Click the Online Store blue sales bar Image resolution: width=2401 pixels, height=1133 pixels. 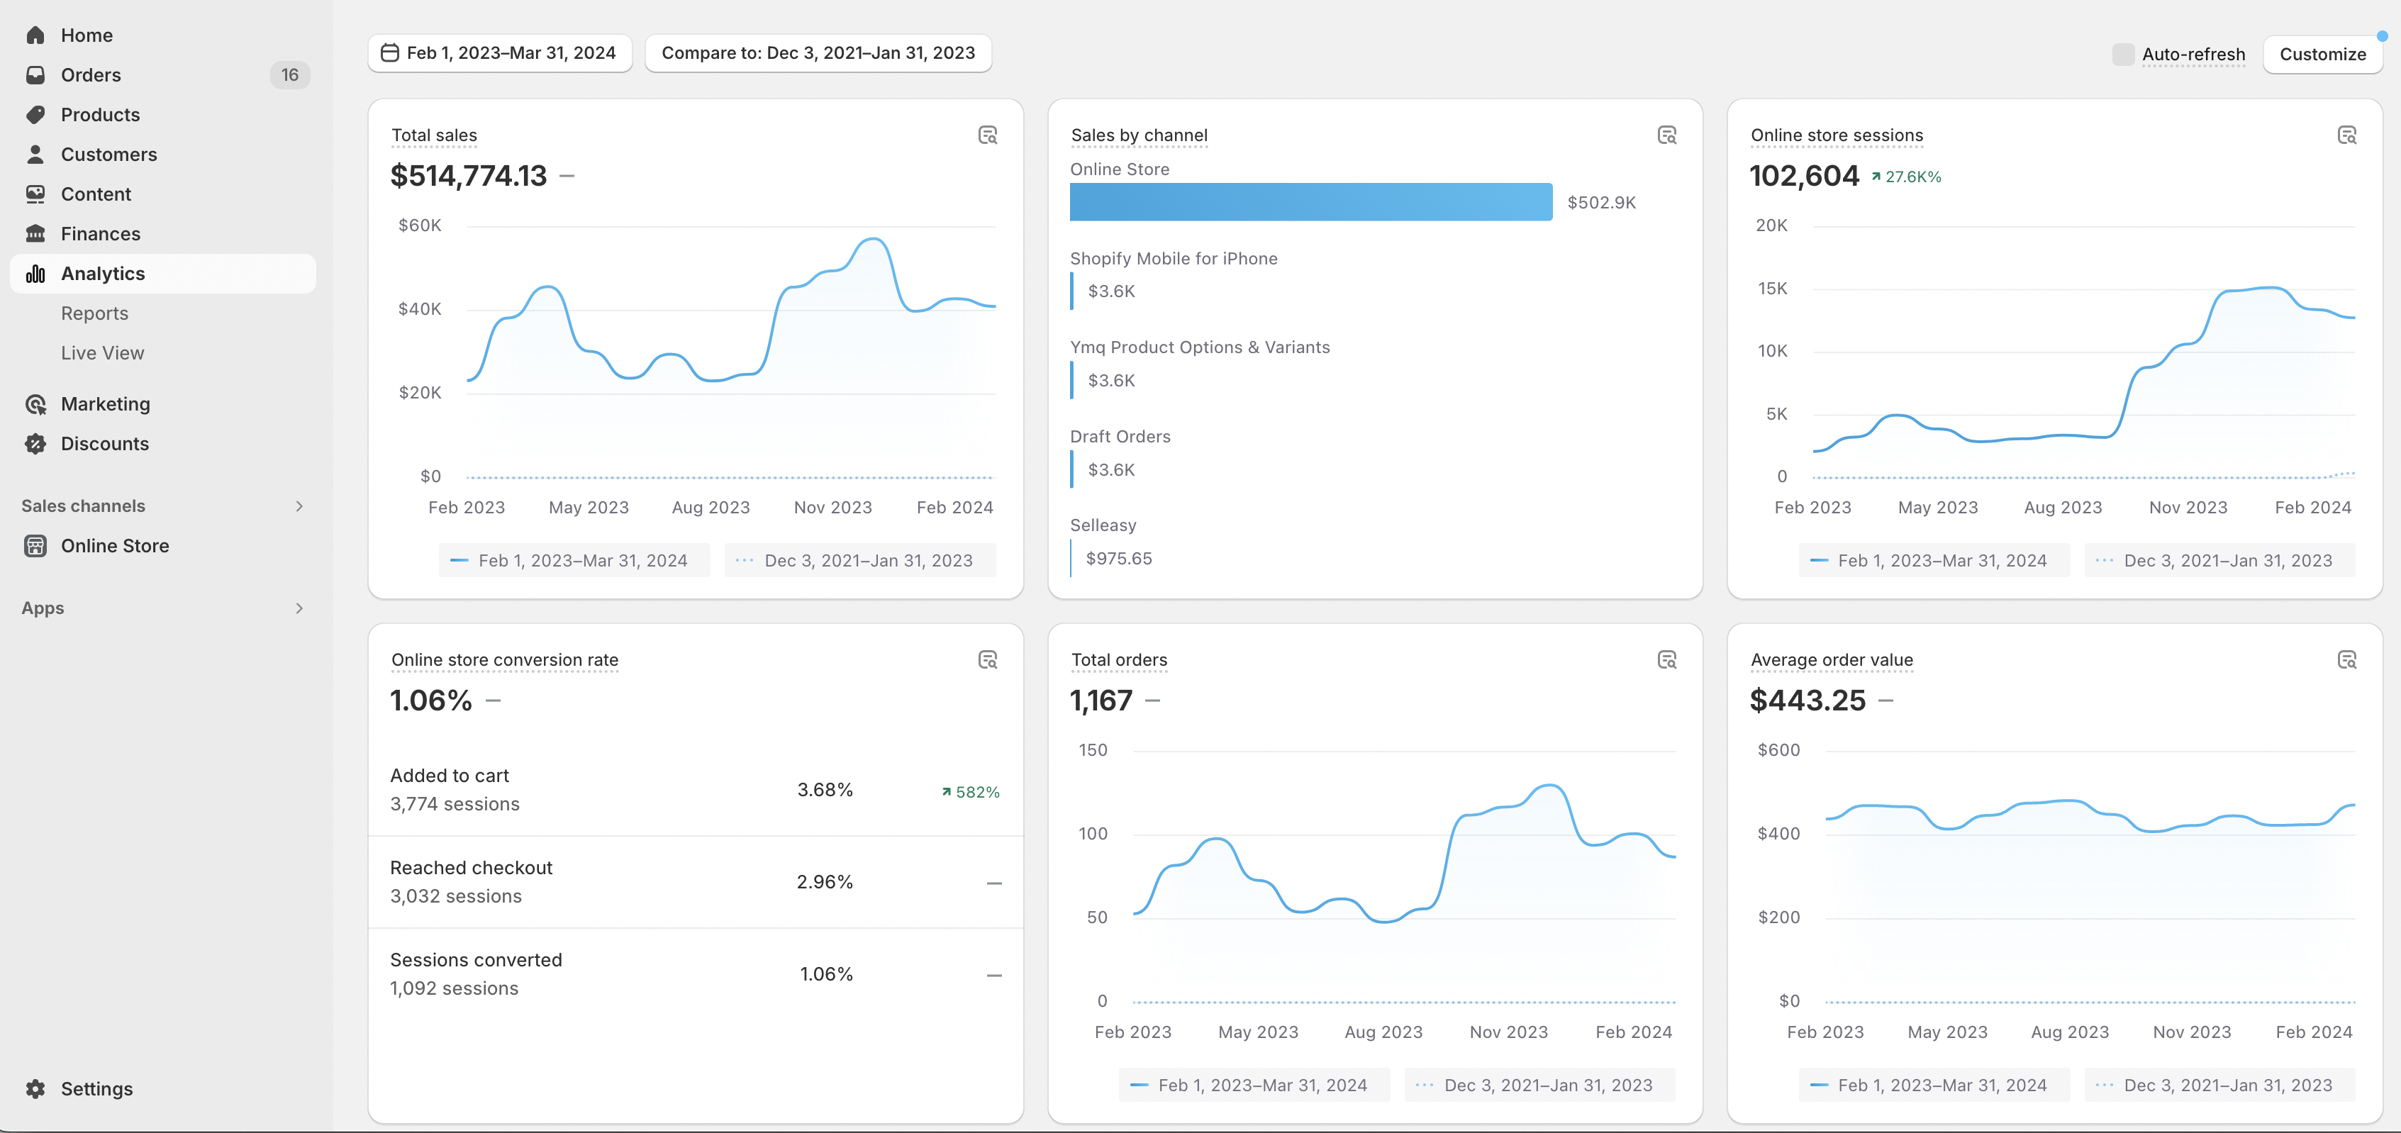(x=1310, y=202)
